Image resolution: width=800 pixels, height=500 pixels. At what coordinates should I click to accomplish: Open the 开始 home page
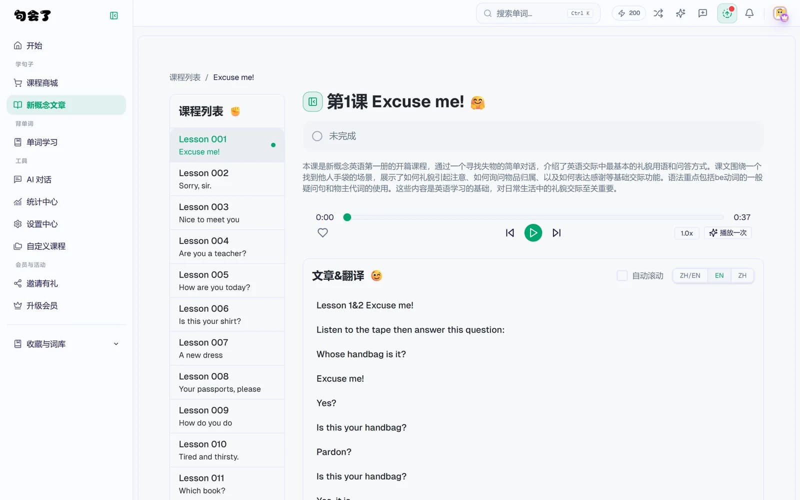(x=66, y=45)
